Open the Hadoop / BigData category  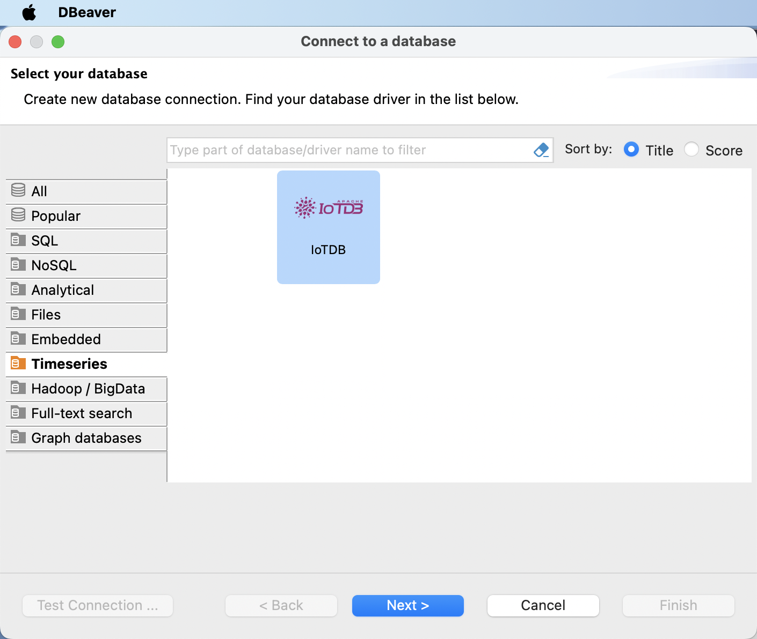(88, 389)
